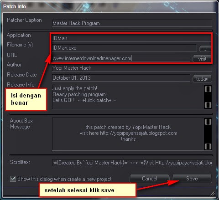Focus the Patcher Caption field

tap(132, 23)
